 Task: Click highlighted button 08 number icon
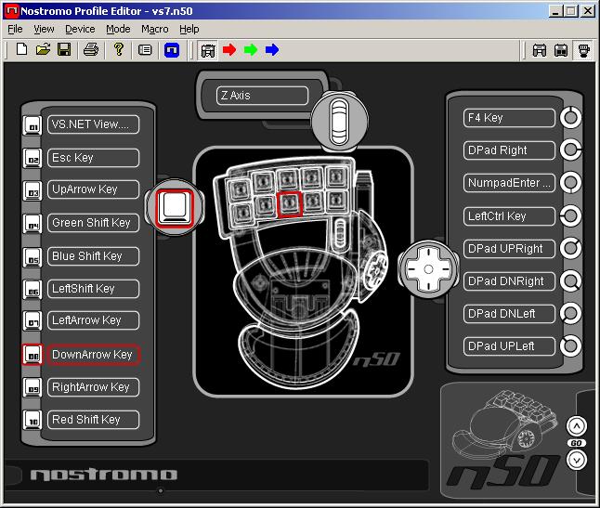[x=33, y=355]
